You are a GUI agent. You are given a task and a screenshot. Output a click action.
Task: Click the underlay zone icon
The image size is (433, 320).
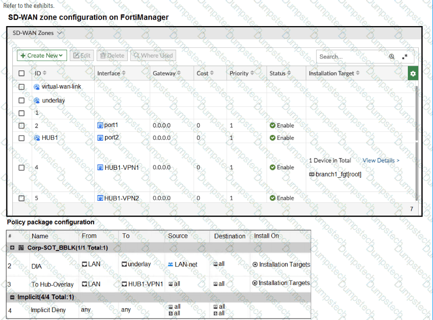[36, 100]
